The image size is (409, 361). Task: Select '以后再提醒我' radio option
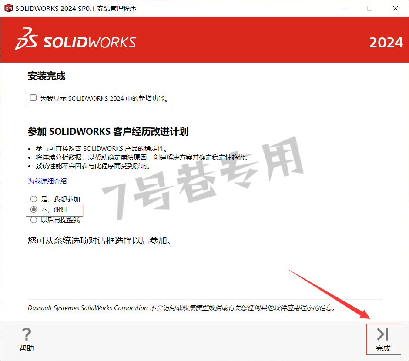[34, 220]
